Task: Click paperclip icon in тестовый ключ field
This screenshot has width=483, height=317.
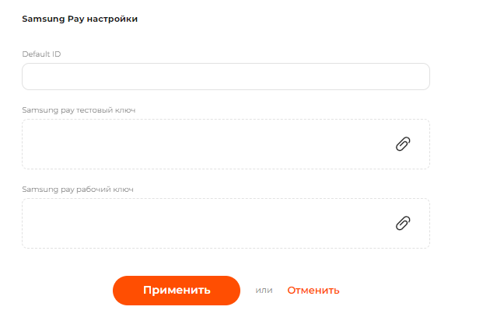Action: point(403,144)
